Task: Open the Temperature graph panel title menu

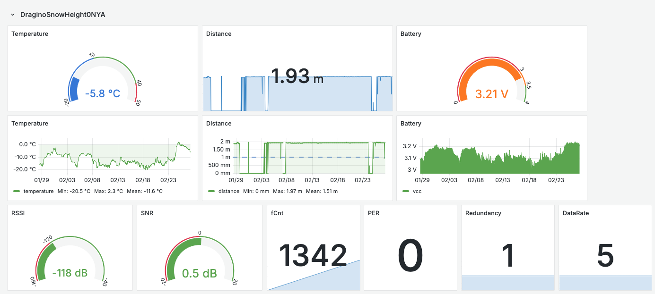Action: tap(30, 124)
